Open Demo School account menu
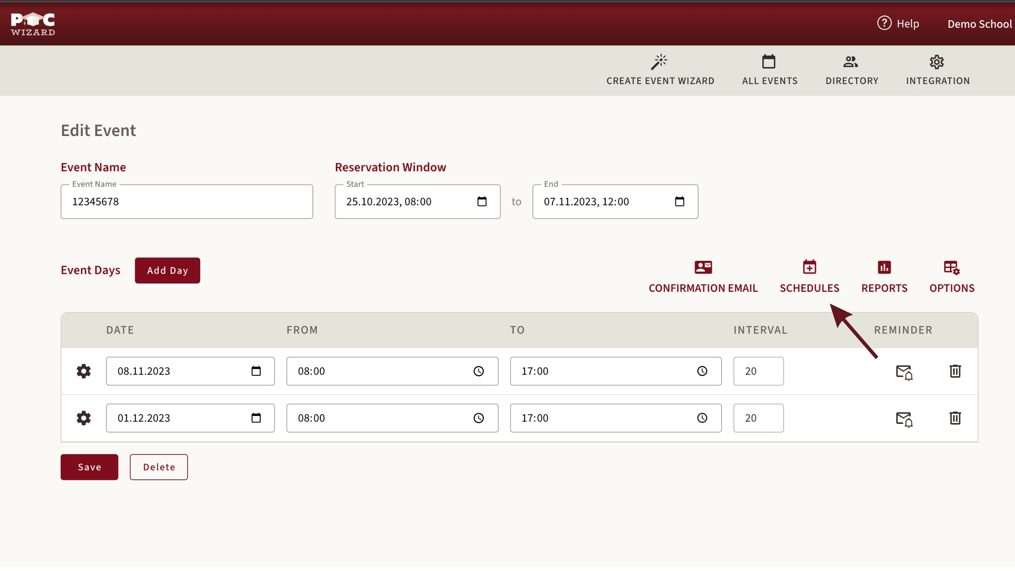The image size is (1015, 571). point(979,24)
